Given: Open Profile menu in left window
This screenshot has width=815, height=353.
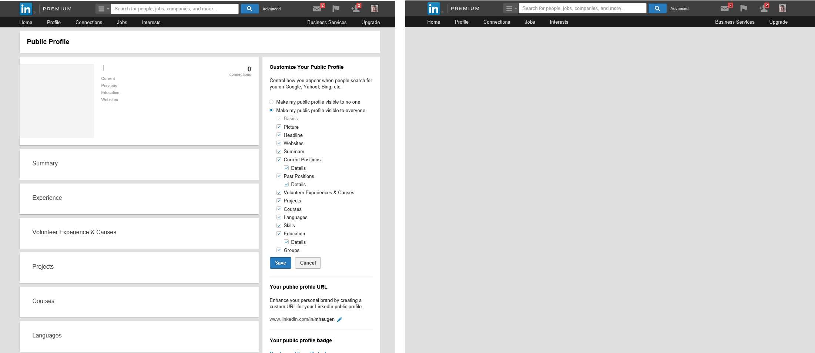Looking at the screenshot, I should (x=54, y=23).
